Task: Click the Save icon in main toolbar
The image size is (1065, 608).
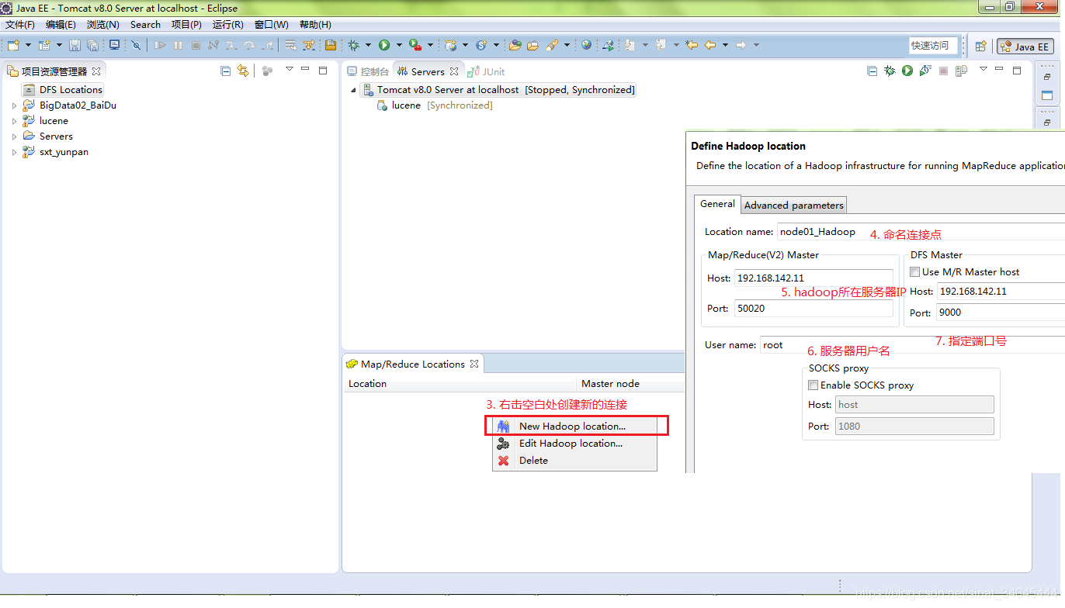Action: click(75, 45)
